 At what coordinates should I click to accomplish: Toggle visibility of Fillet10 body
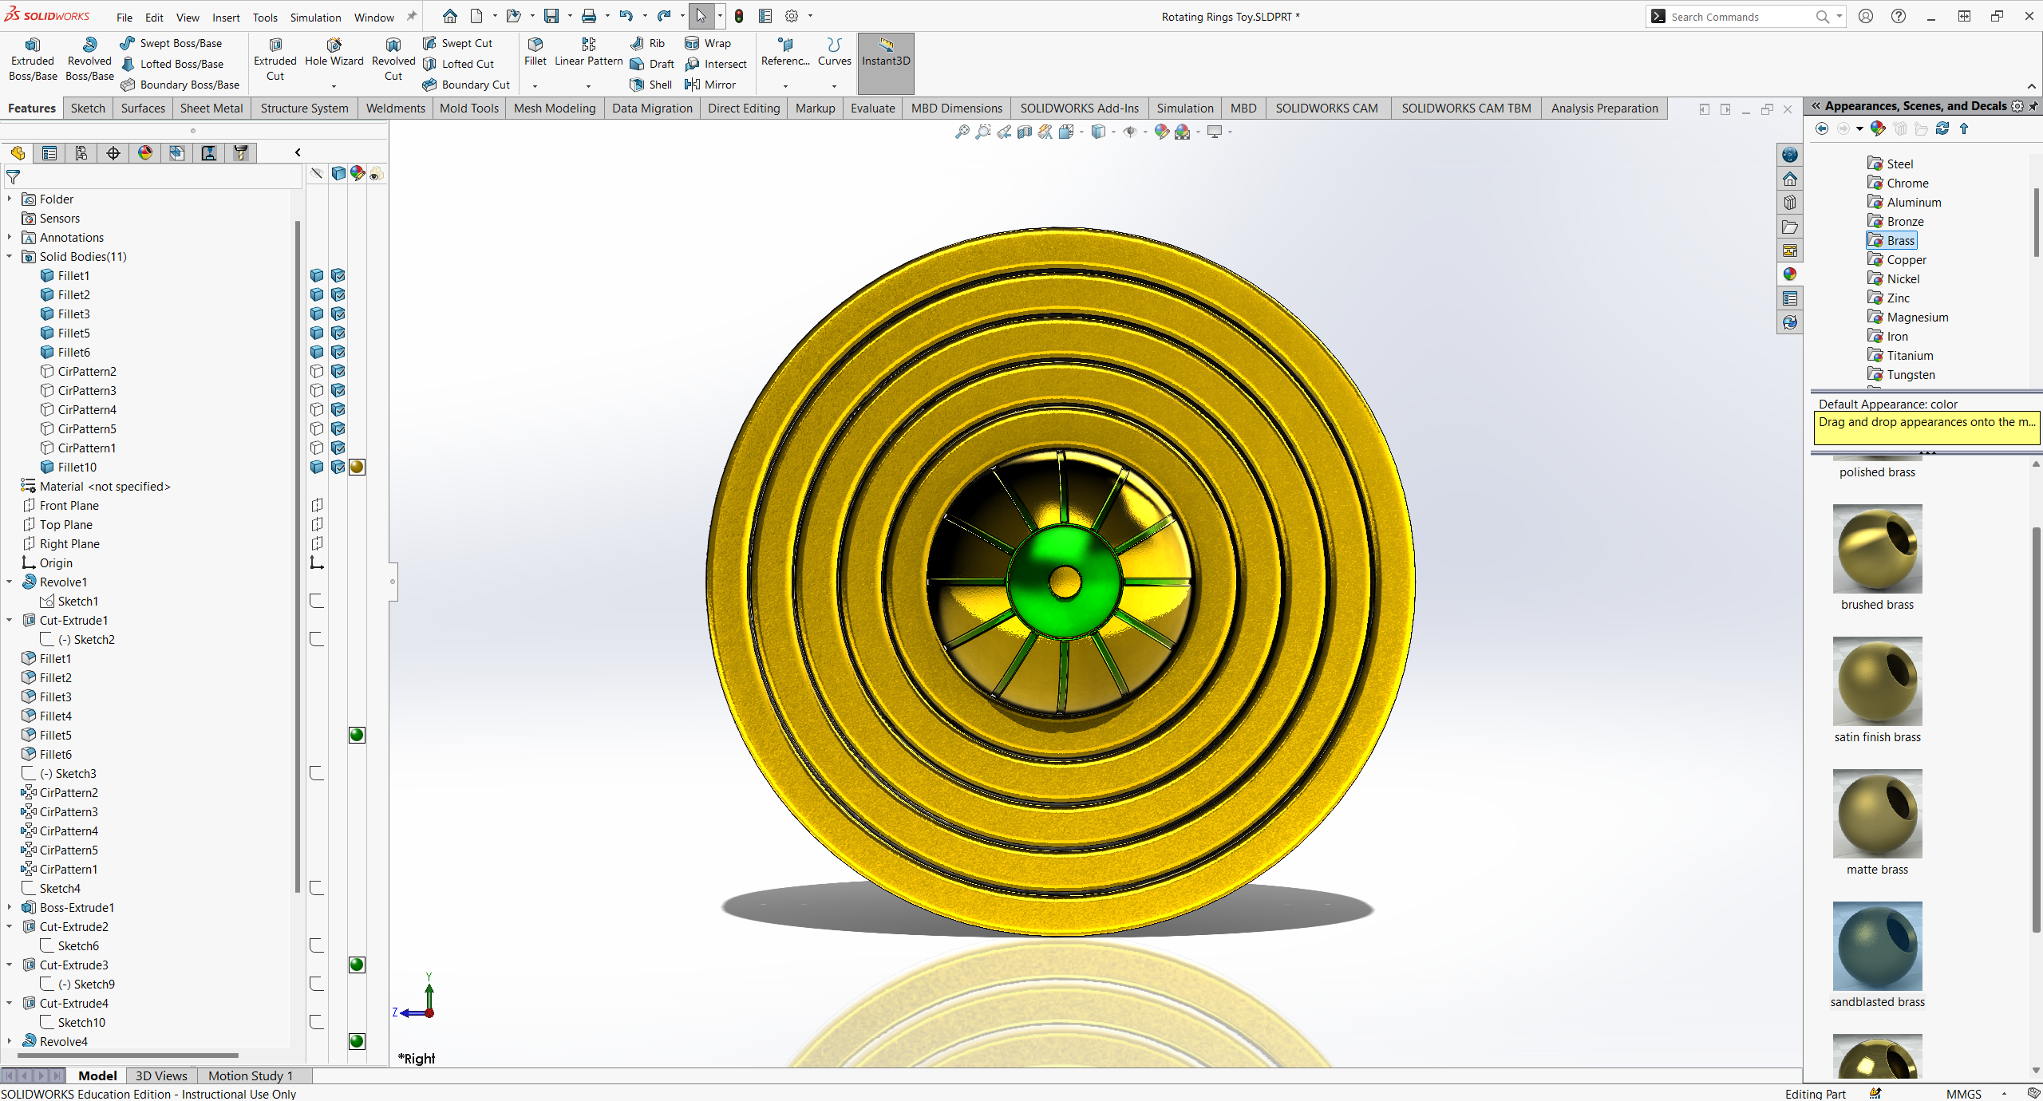(x=316, y=467)
